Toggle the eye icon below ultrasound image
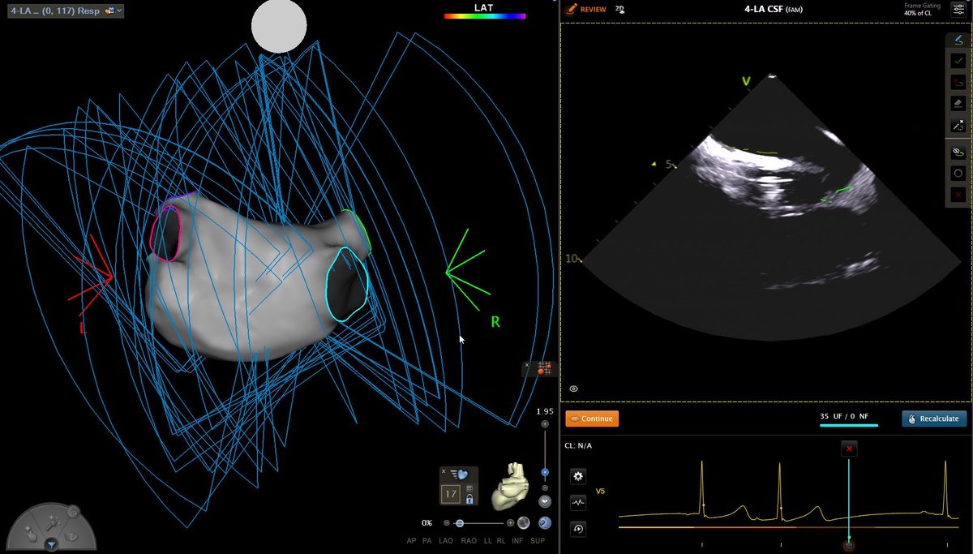Image resolution: width=973 pixels, height=554 pixels. 573,389
